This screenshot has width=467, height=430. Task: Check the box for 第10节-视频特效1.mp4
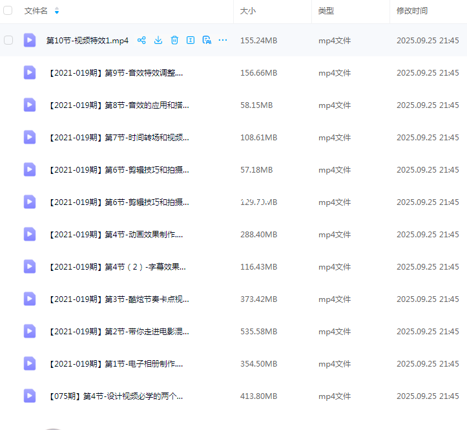(x=8, y=40)
